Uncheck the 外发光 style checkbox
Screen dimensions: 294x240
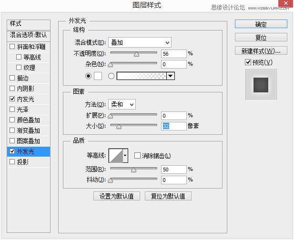pos(12,151)
